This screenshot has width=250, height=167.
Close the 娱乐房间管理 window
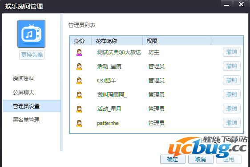(x=241, y=4)
